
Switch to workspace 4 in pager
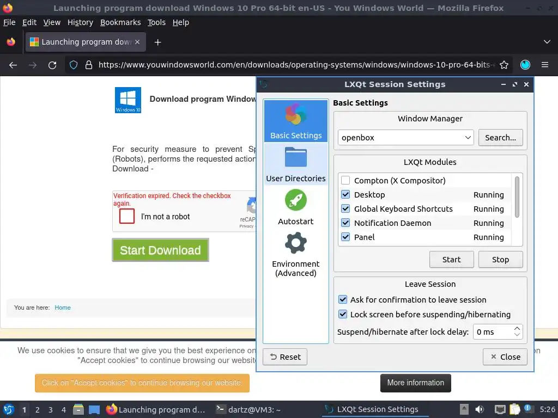(x=64, y=410)
